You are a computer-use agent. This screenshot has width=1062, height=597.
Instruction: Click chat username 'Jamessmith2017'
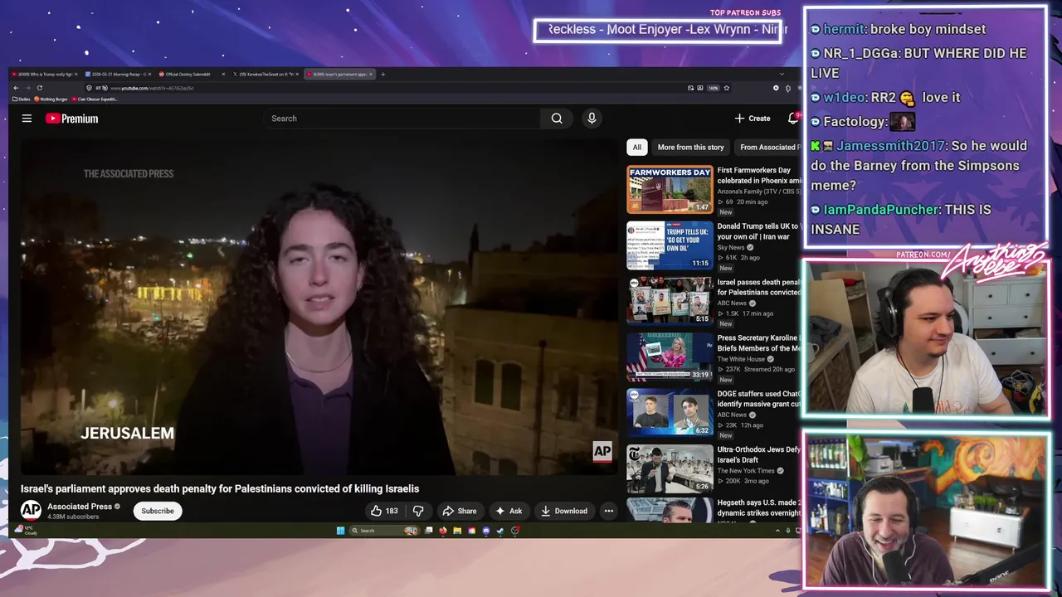[x=890, y=146]
